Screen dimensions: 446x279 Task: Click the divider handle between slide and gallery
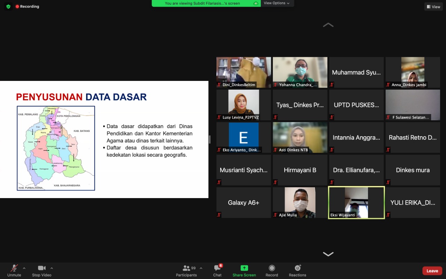[x=209, y=139]
